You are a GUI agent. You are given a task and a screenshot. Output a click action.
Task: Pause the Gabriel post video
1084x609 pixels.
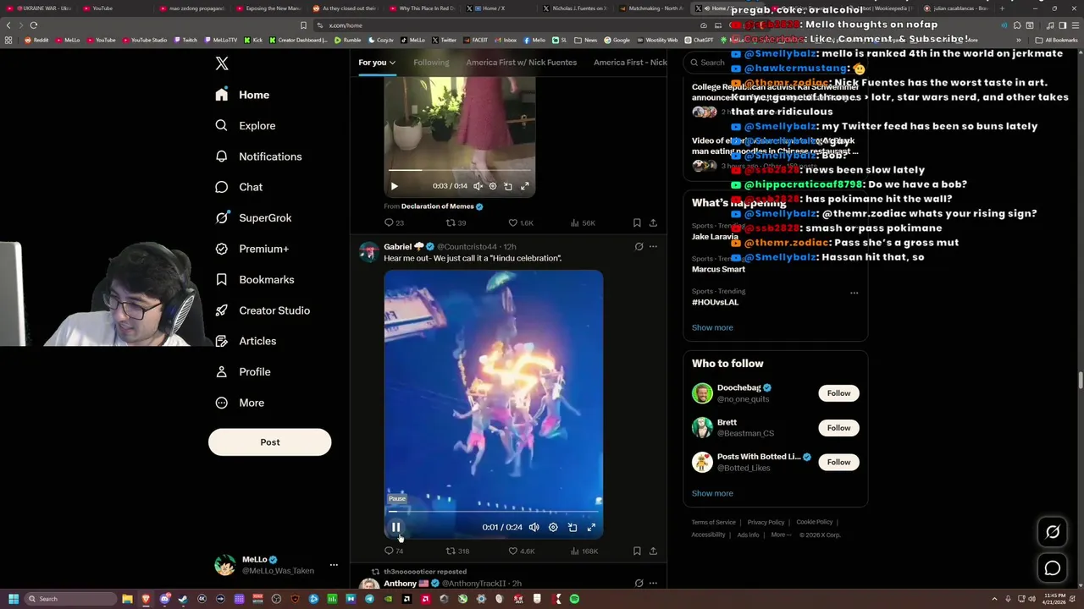[395, 527]
